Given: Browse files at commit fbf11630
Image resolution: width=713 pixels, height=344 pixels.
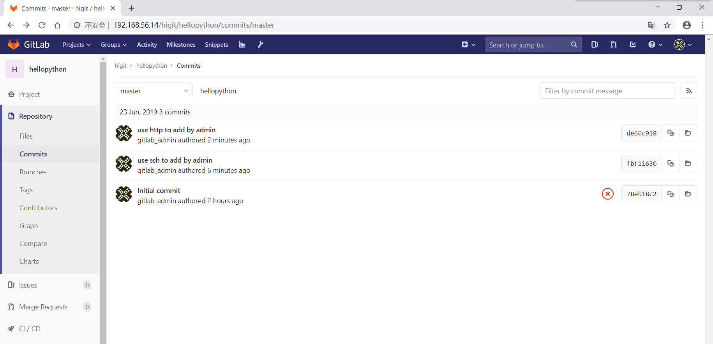Looking at the screenshot, I should pyautogui.click(x=688, y=163).
